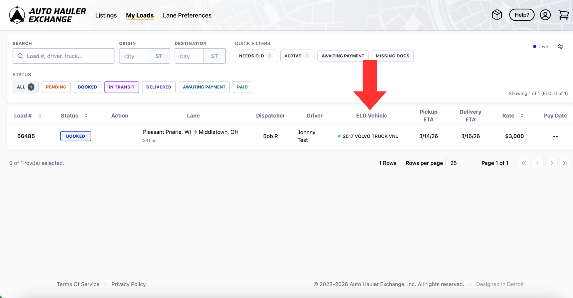Click the Help? button

(522, 15)
